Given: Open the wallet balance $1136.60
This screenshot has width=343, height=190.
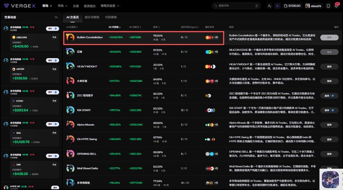Looking at the screenshot, I should [292, 6].
